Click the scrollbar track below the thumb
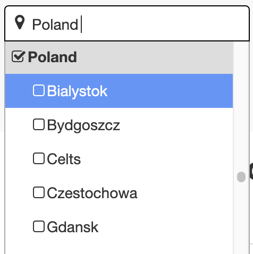253x254 pixels. [241, 218]
